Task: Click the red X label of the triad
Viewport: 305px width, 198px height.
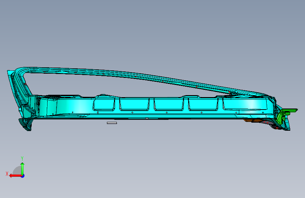Action: point(7,174)
